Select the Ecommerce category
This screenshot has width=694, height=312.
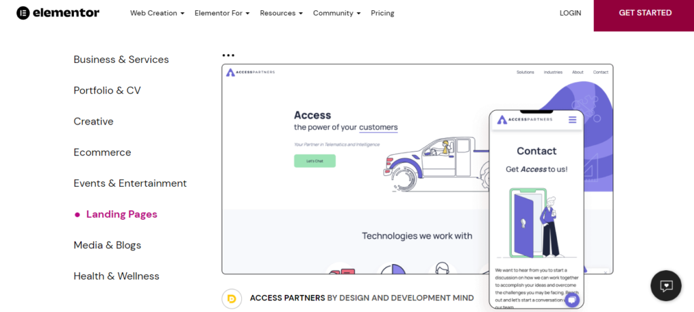(x=102, y=152)
